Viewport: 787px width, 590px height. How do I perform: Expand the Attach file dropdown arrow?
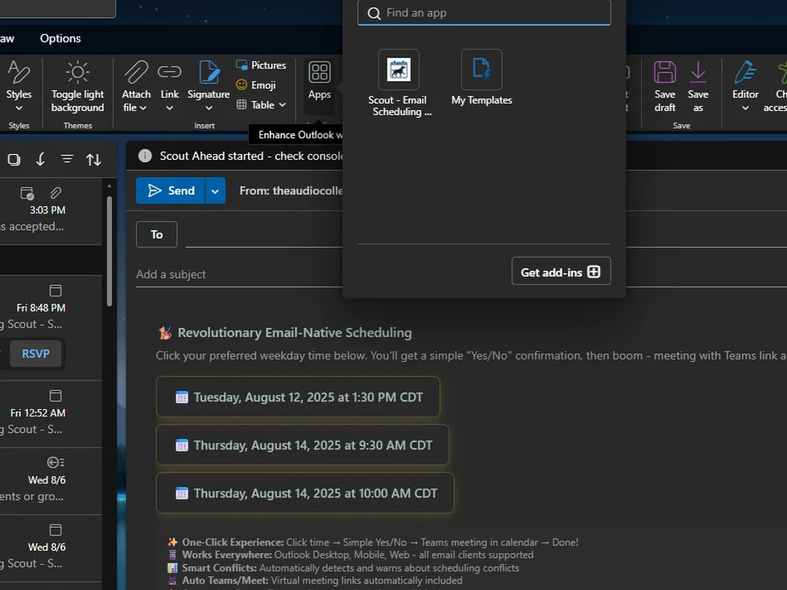(x=143, y=108)
